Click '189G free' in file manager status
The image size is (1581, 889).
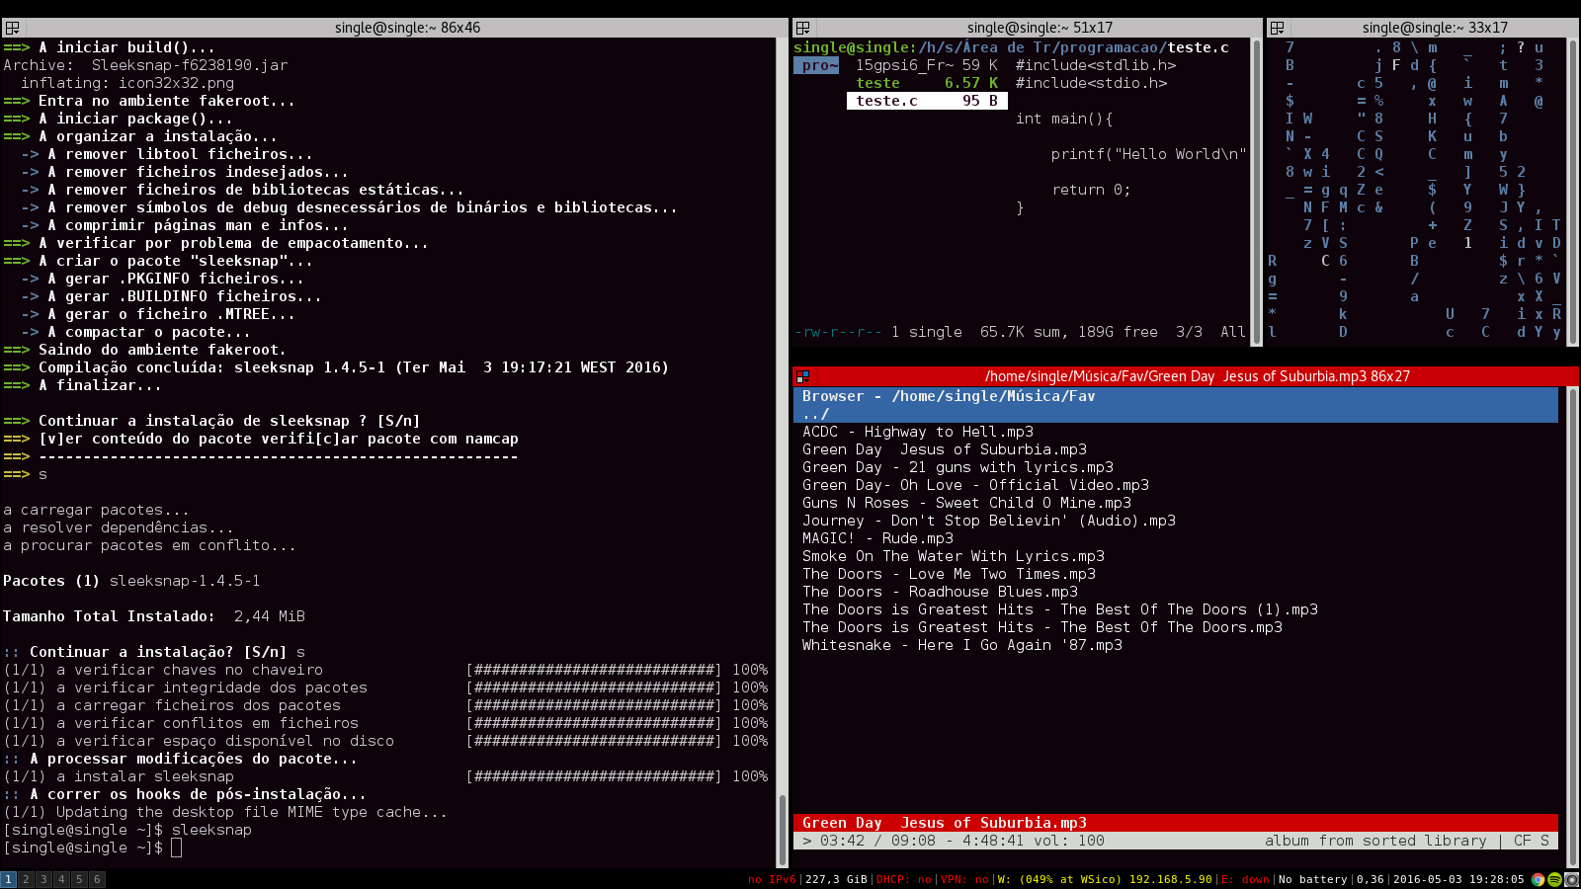pyautogui.click(x=1117, y=332)
